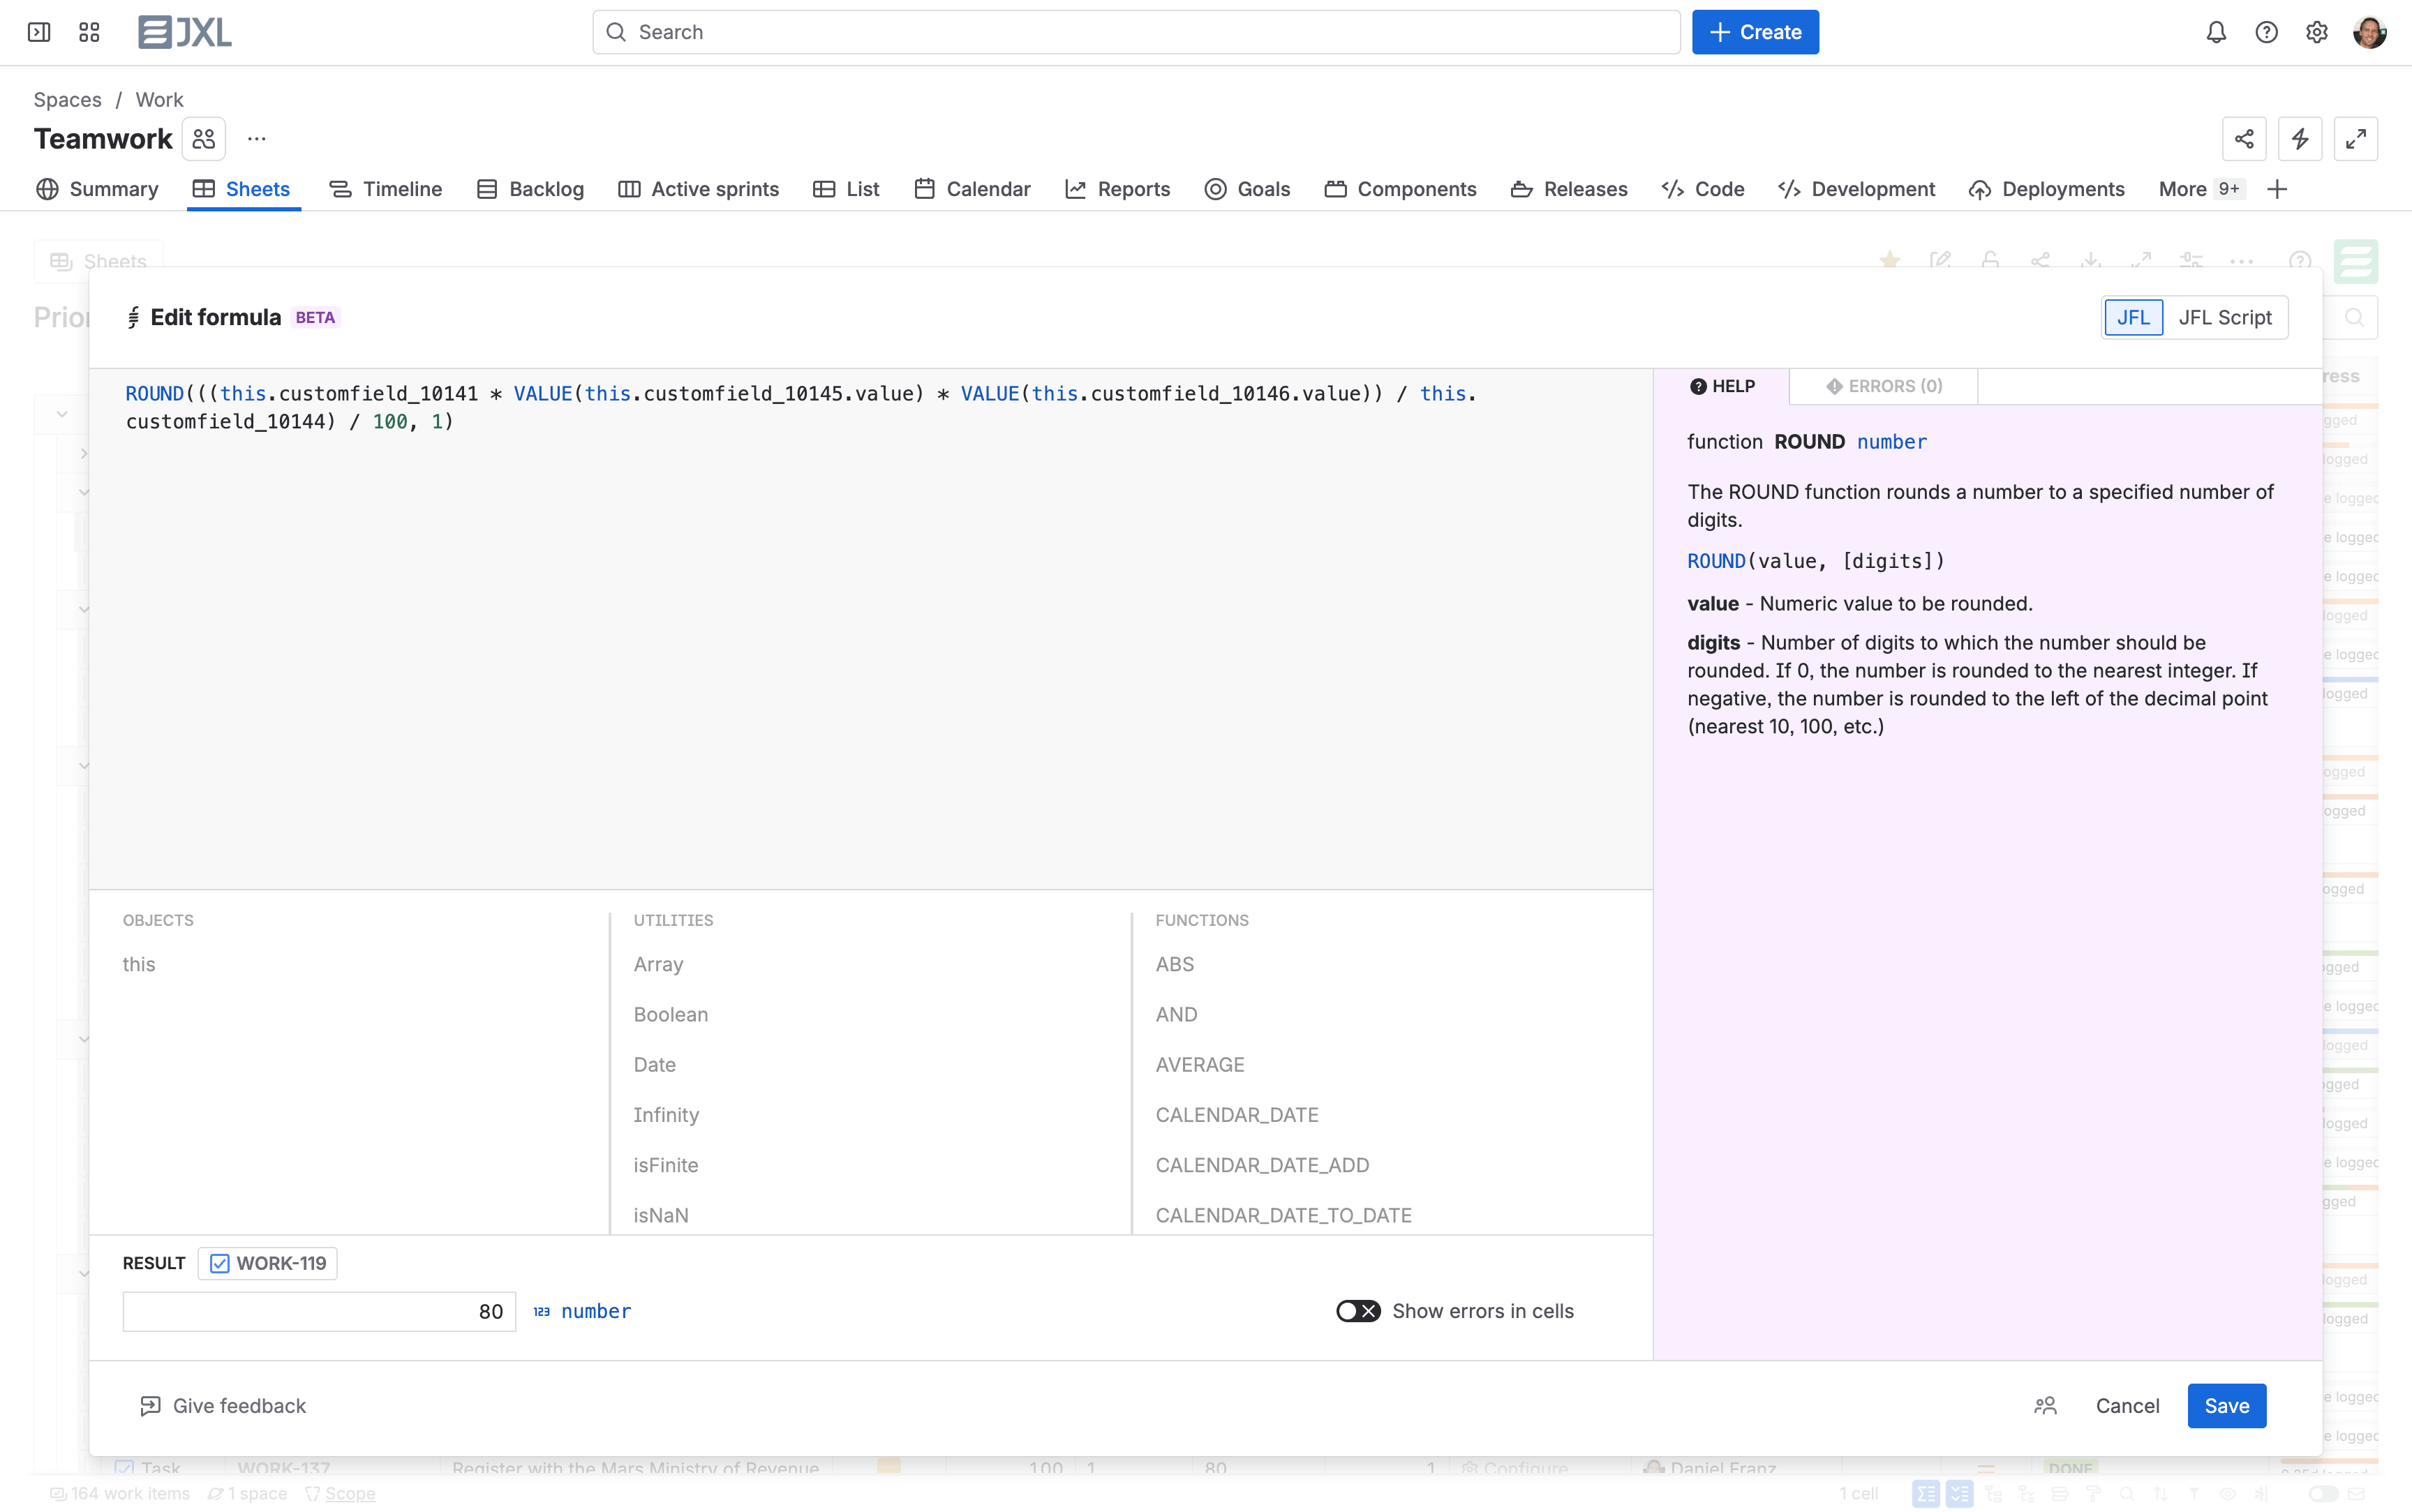Viewport: 2412px width, 1512px height.
Task: Open the app switcher grid icon
Action: (x=89, y=32)
